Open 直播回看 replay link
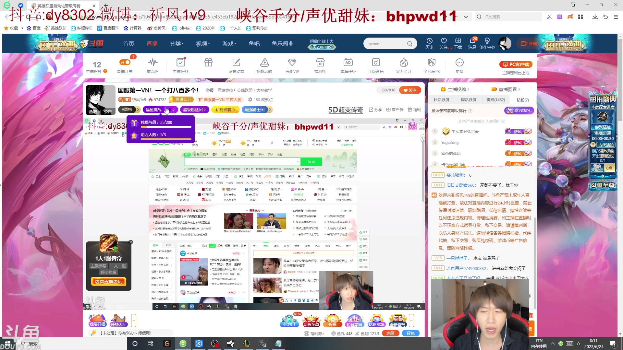The width and height of the screenshot is (623, 350). [x=506, y=89]
